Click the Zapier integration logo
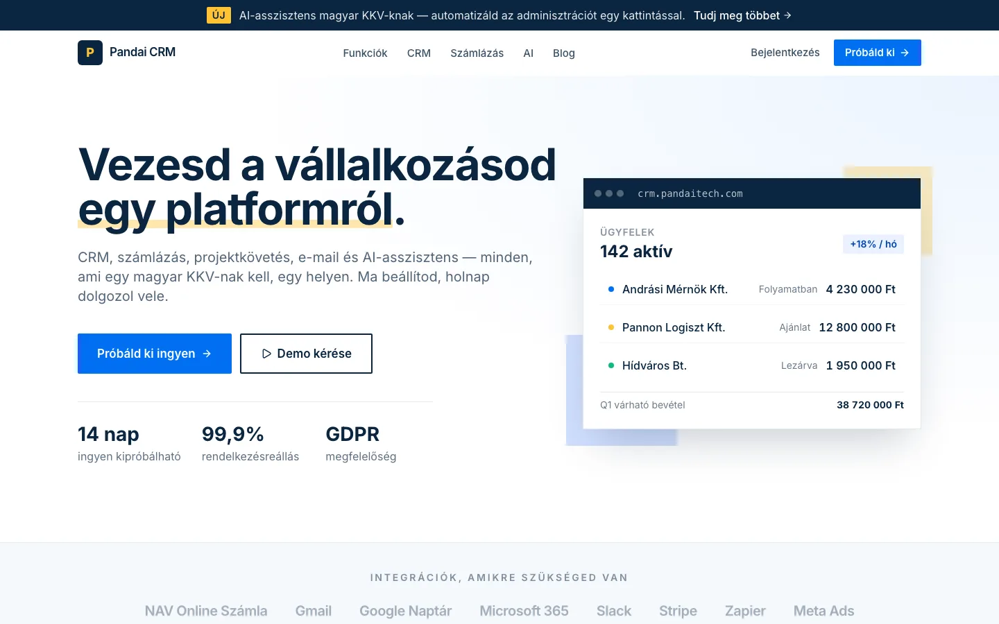Image resolution: width=999 pixels, height=624 pixels. click(745, 611)
